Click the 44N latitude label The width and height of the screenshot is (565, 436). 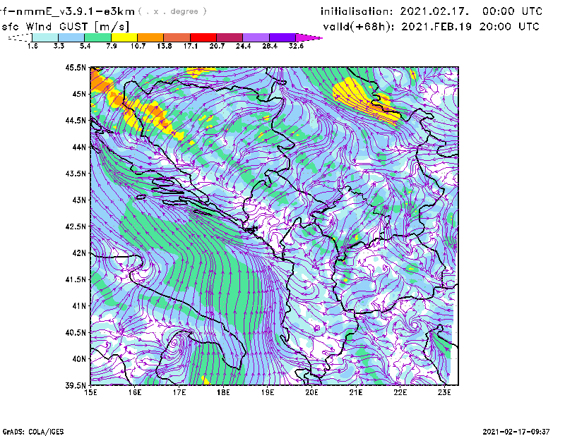(79, 147)
